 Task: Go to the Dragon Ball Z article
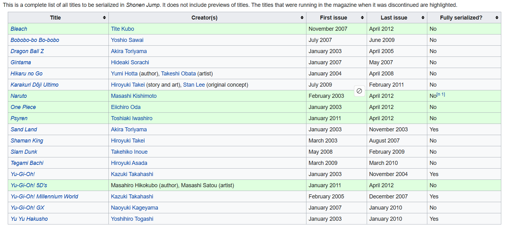coord(27,51)
